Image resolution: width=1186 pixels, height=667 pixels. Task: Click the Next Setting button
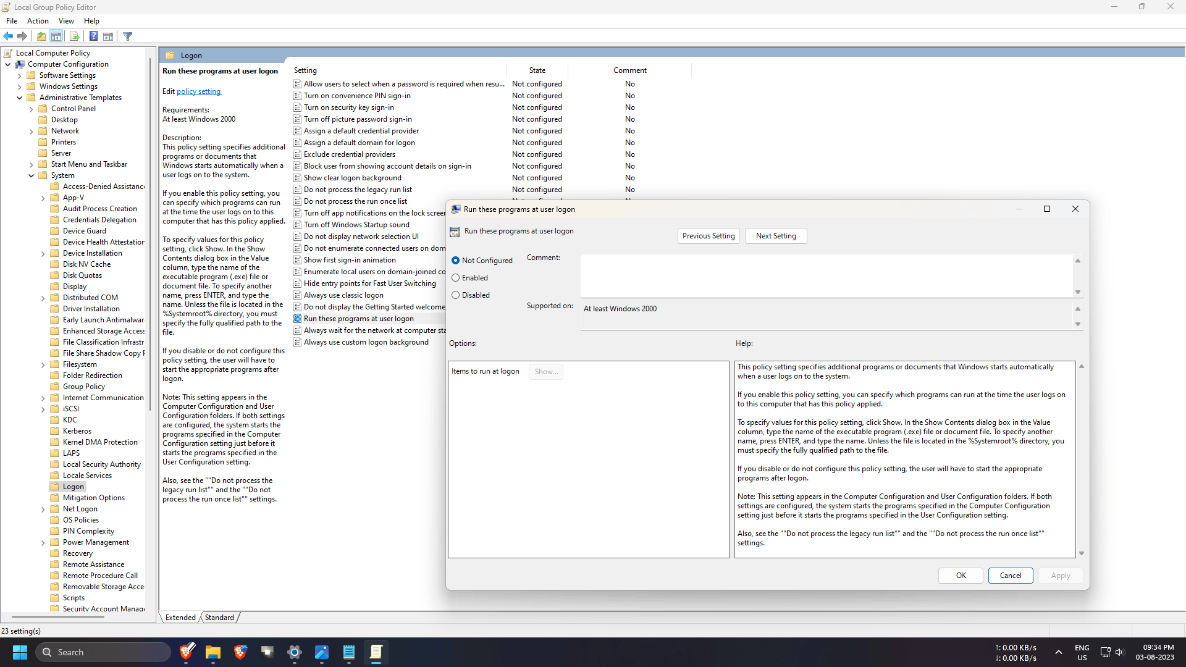click(776, 236)
